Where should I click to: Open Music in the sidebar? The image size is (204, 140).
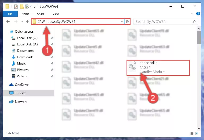(x=21, y=63)
